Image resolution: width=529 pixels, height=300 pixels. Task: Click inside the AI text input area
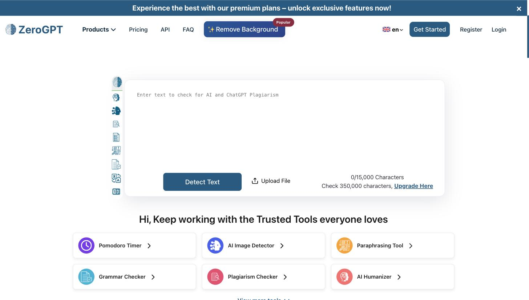[x=284, y=127]
